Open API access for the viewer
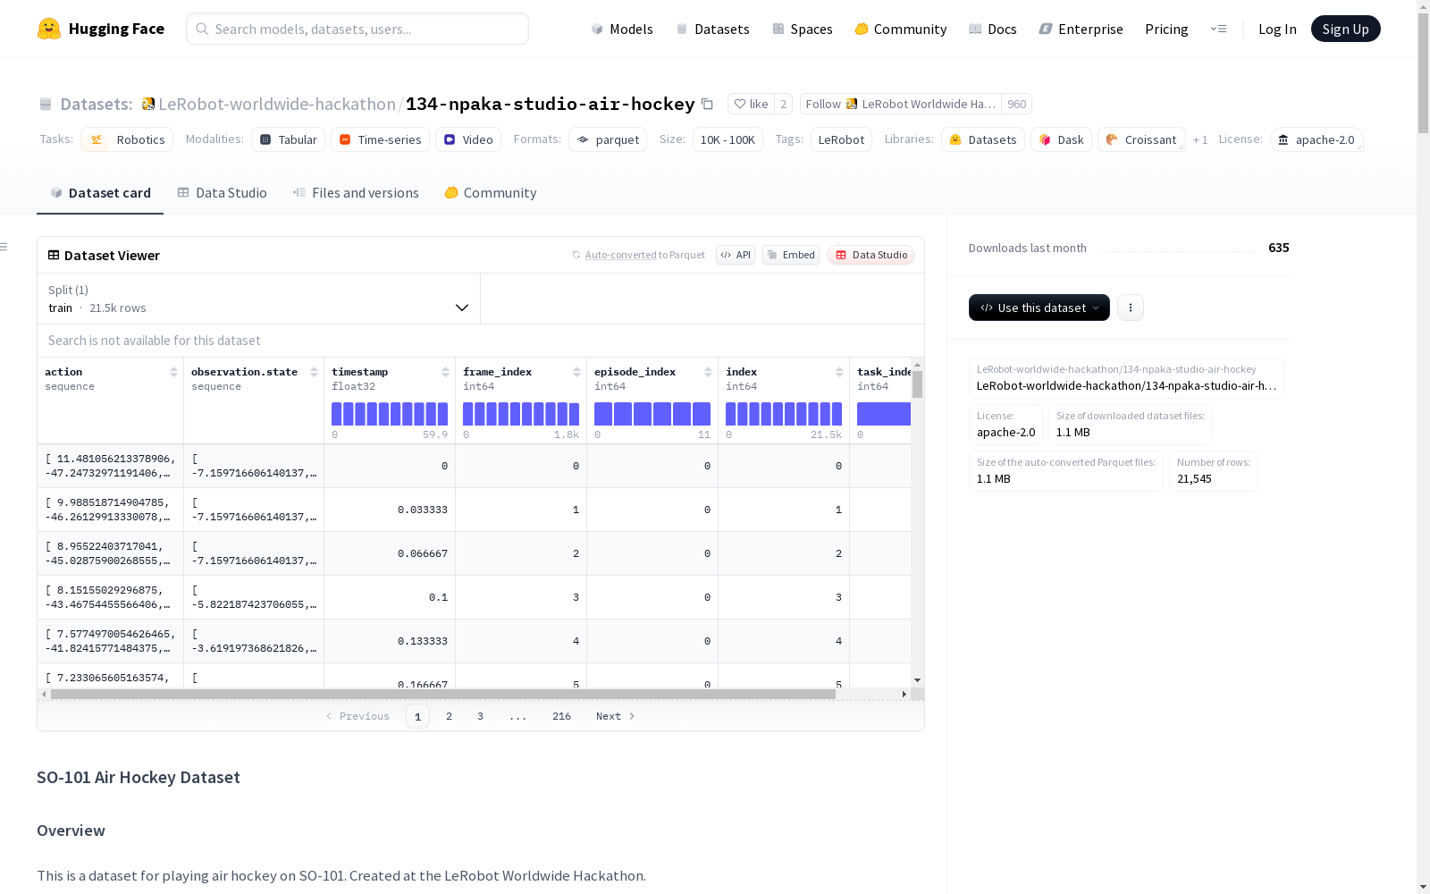The width and height of the screenshot is (1430, 894). click(736, 255)
